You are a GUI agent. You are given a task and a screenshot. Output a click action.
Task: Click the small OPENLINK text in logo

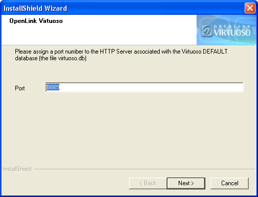(232, 27)
